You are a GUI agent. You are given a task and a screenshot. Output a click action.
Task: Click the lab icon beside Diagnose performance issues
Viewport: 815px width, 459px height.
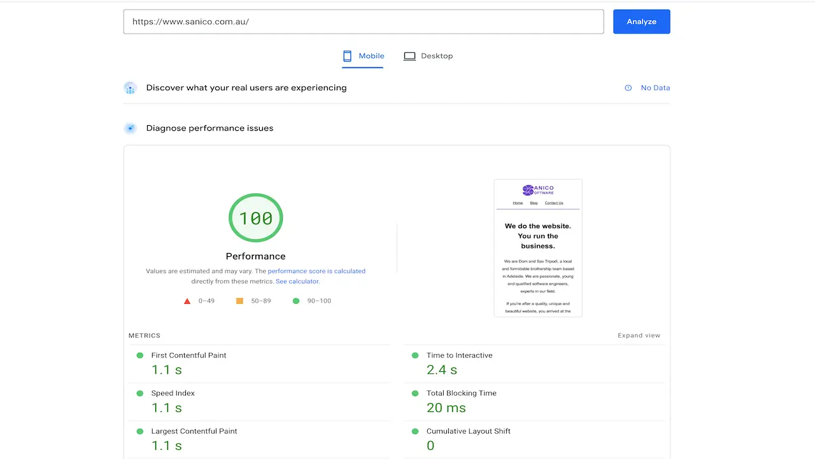pyautogui.click(x=130, y=128)
